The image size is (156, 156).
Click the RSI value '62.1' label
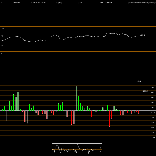[x=143, y=35]
